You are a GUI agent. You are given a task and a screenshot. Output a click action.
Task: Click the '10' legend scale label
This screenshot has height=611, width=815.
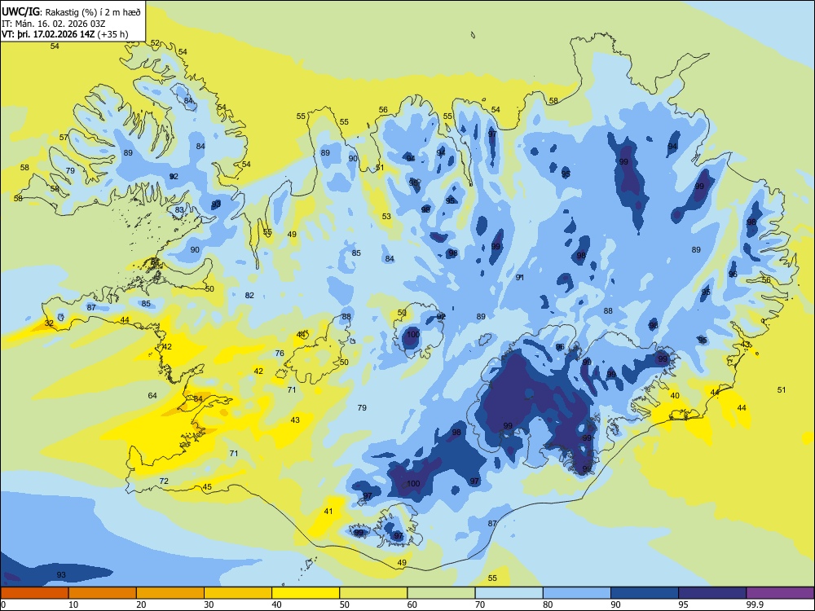click(73, 604)
